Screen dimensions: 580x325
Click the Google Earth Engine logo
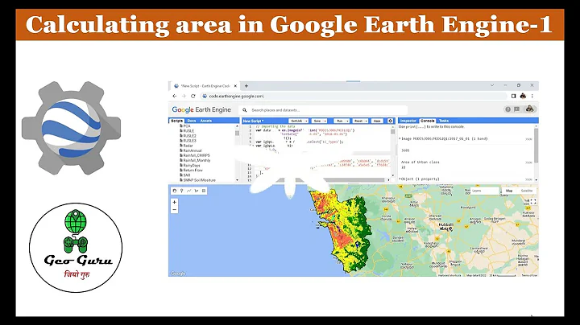201,109
